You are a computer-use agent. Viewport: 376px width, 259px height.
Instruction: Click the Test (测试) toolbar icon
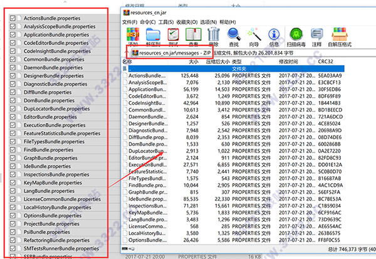(173, 34)
